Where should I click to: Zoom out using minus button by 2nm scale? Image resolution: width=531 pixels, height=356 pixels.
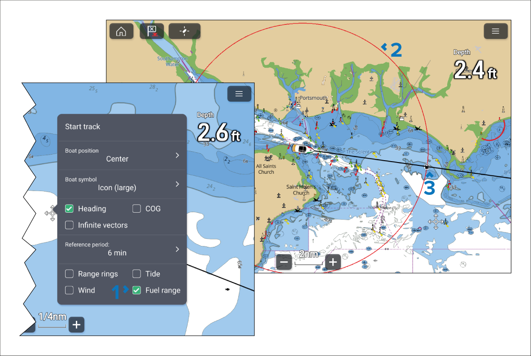pos(284,262)
